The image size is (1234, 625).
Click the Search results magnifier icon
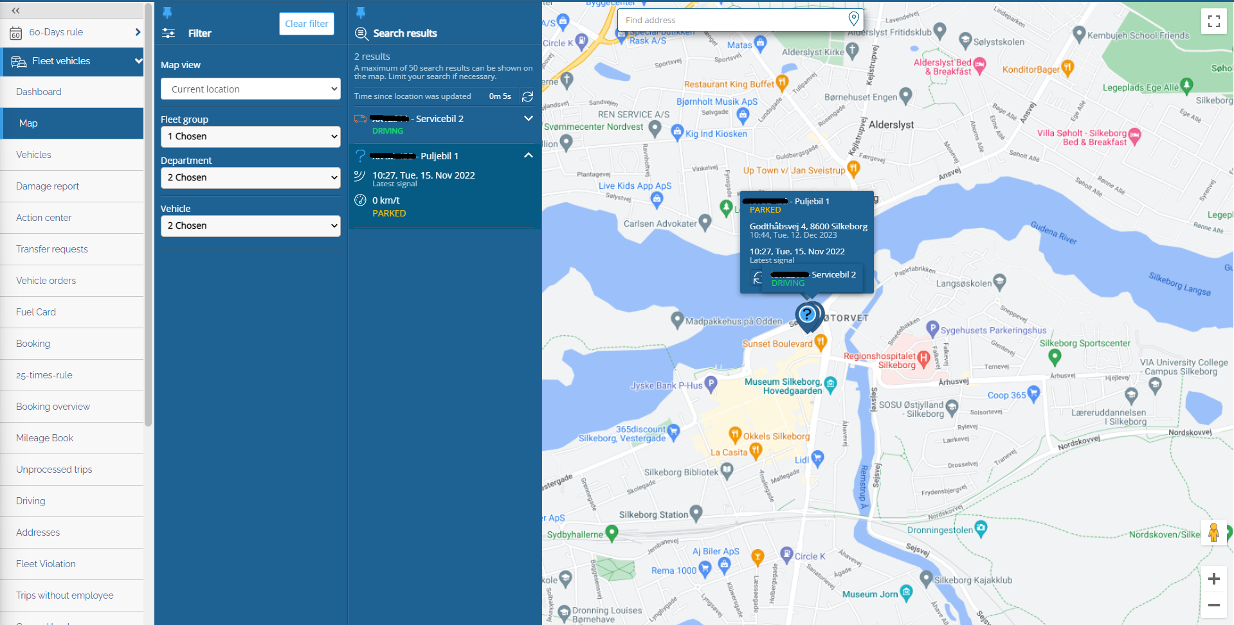[362, 33]
